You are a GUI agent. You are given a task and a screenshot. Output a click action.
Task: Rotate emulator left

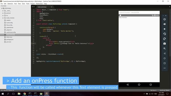click(x=165, y=34)
